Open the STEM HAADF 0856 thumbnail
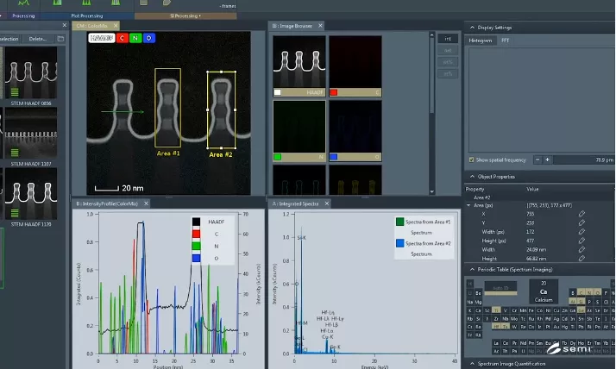The height and width of the screenshot is (369, 616). tap(31, 73)
